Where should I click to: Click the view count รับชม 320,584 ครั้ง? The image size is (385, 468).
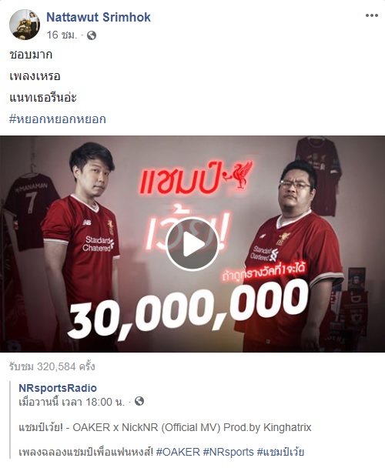52,366
